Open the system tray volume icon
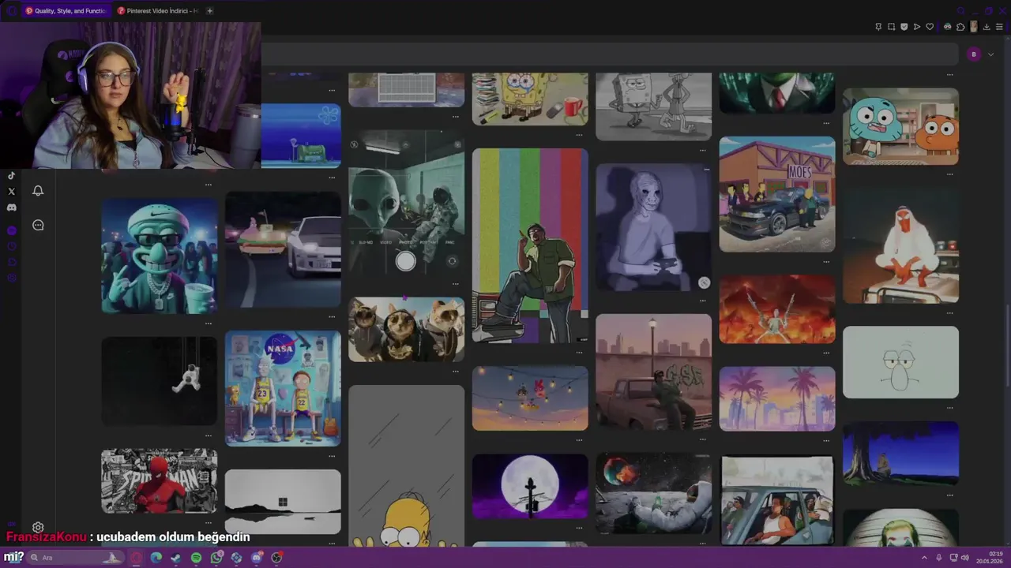The image size is (1011, 568). click(965, 558)
